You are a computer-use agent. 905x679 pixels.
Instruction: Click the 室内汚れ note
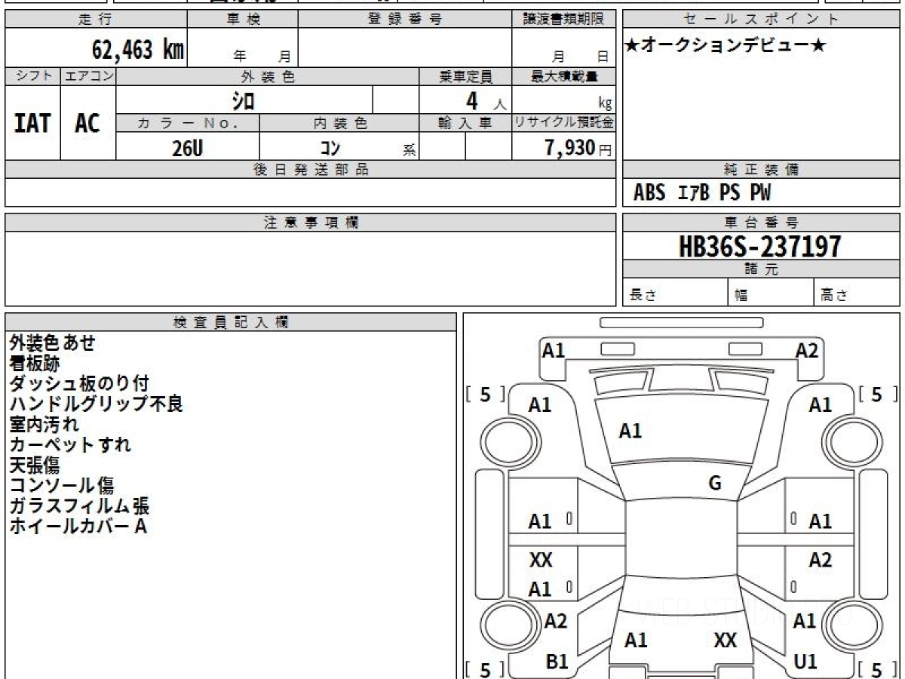click(44, 425)
